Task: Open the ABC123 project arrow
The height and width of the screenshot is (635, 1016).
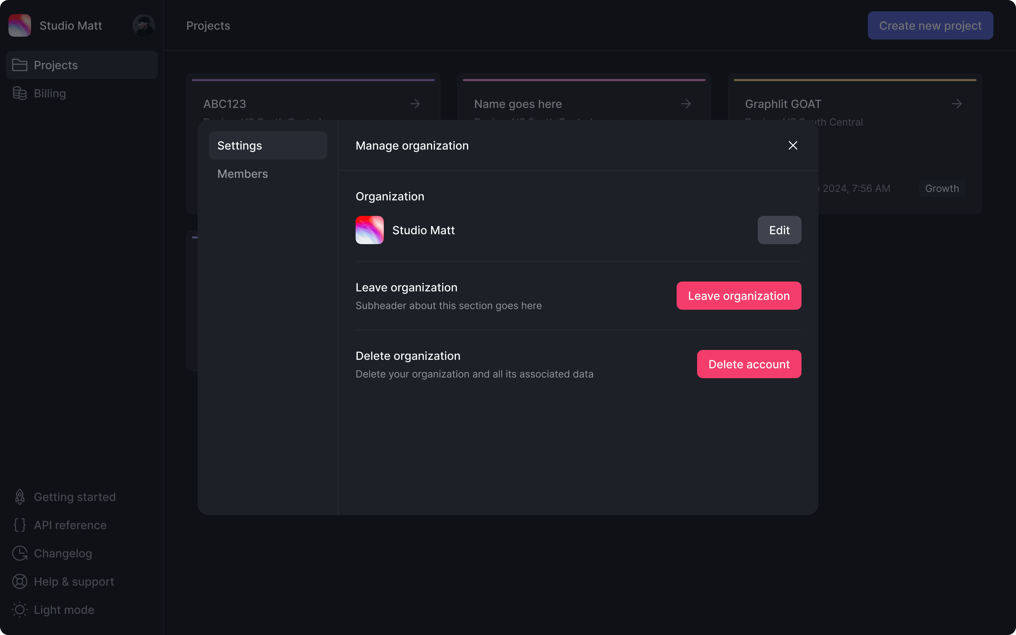Action: tap(415, 104)
